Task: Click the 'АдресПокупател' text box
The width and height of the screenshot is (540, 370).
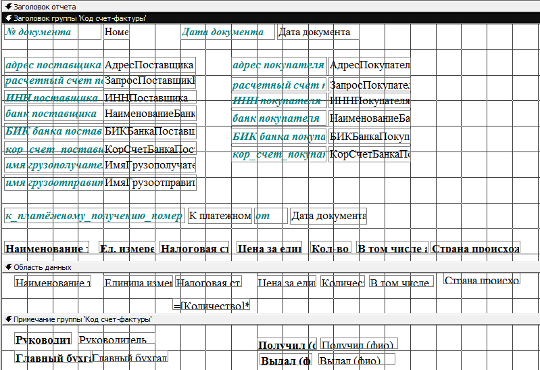Action: (x=370, y=65)
